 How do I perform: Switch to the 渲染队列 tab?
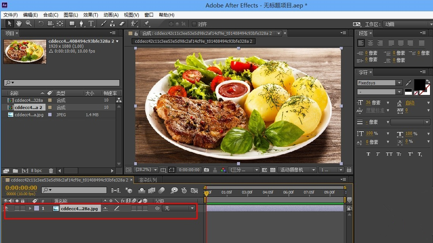[147, 180]
